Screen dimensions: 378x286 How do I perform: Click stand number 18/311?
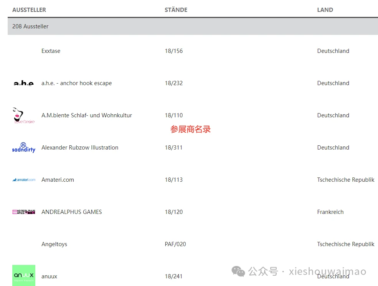click(x=173, y=148)
